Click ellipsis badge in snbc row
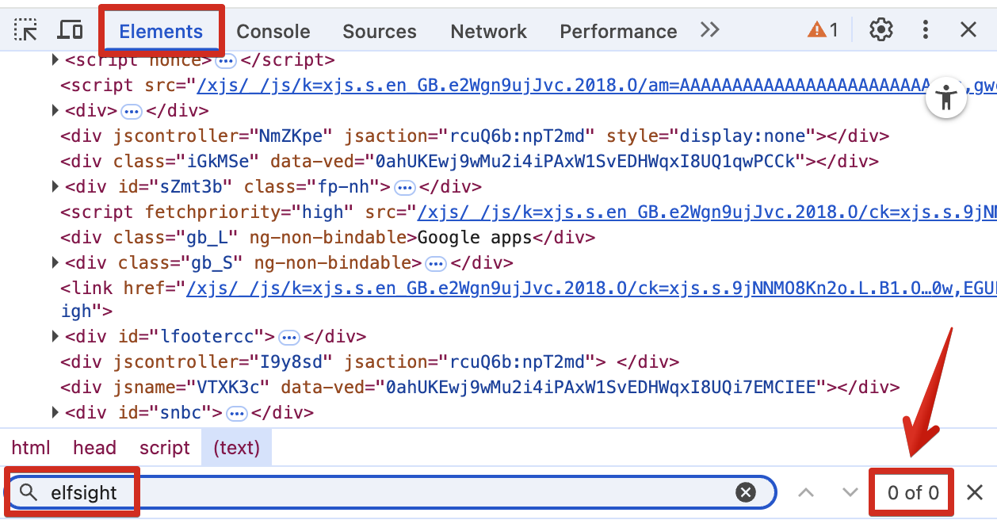Image resolution: width=997 pixels, height=520 pixels. click(x=237, y=414)
